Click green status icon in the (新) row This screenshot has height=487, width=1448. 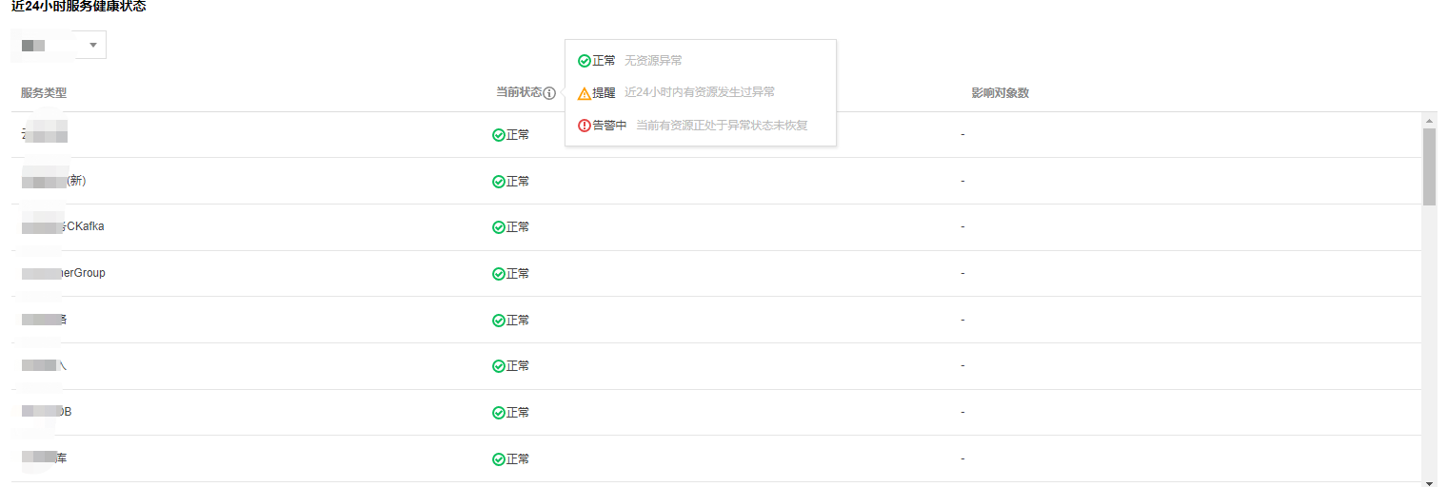pyautogui.click(x=498, y=182)
